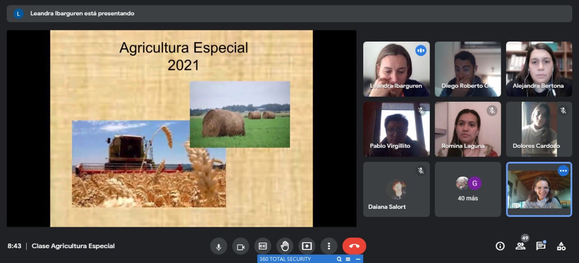579x263 pixels.
Task: Hang up with the red leave call button
Action: [354, 246]
